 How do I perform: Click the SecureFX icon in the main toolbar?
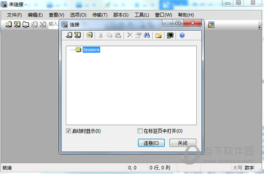[211, 25]
